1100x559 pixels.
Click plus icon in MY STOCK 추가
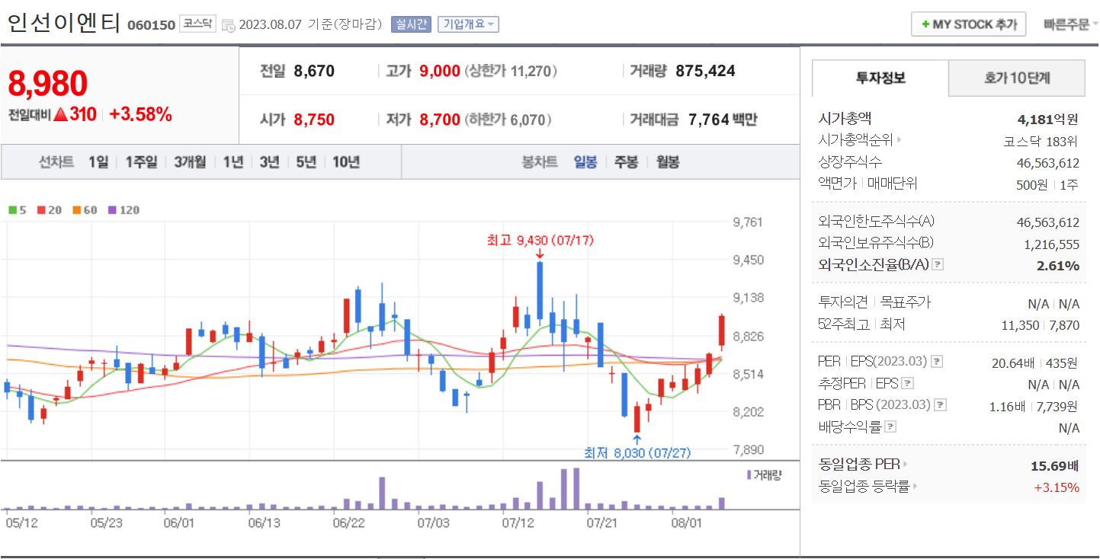pos(925,24)
